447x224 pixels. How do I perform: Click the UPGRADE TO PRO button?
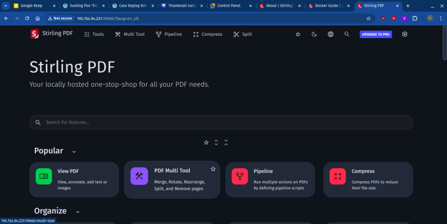click(376, 35)
